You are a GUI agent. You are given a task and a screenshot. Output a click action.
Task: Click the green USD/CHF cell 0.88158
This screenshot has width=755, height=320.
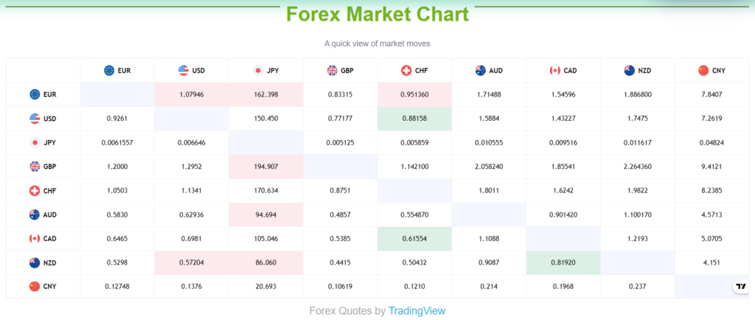click(x=414, y=119)
